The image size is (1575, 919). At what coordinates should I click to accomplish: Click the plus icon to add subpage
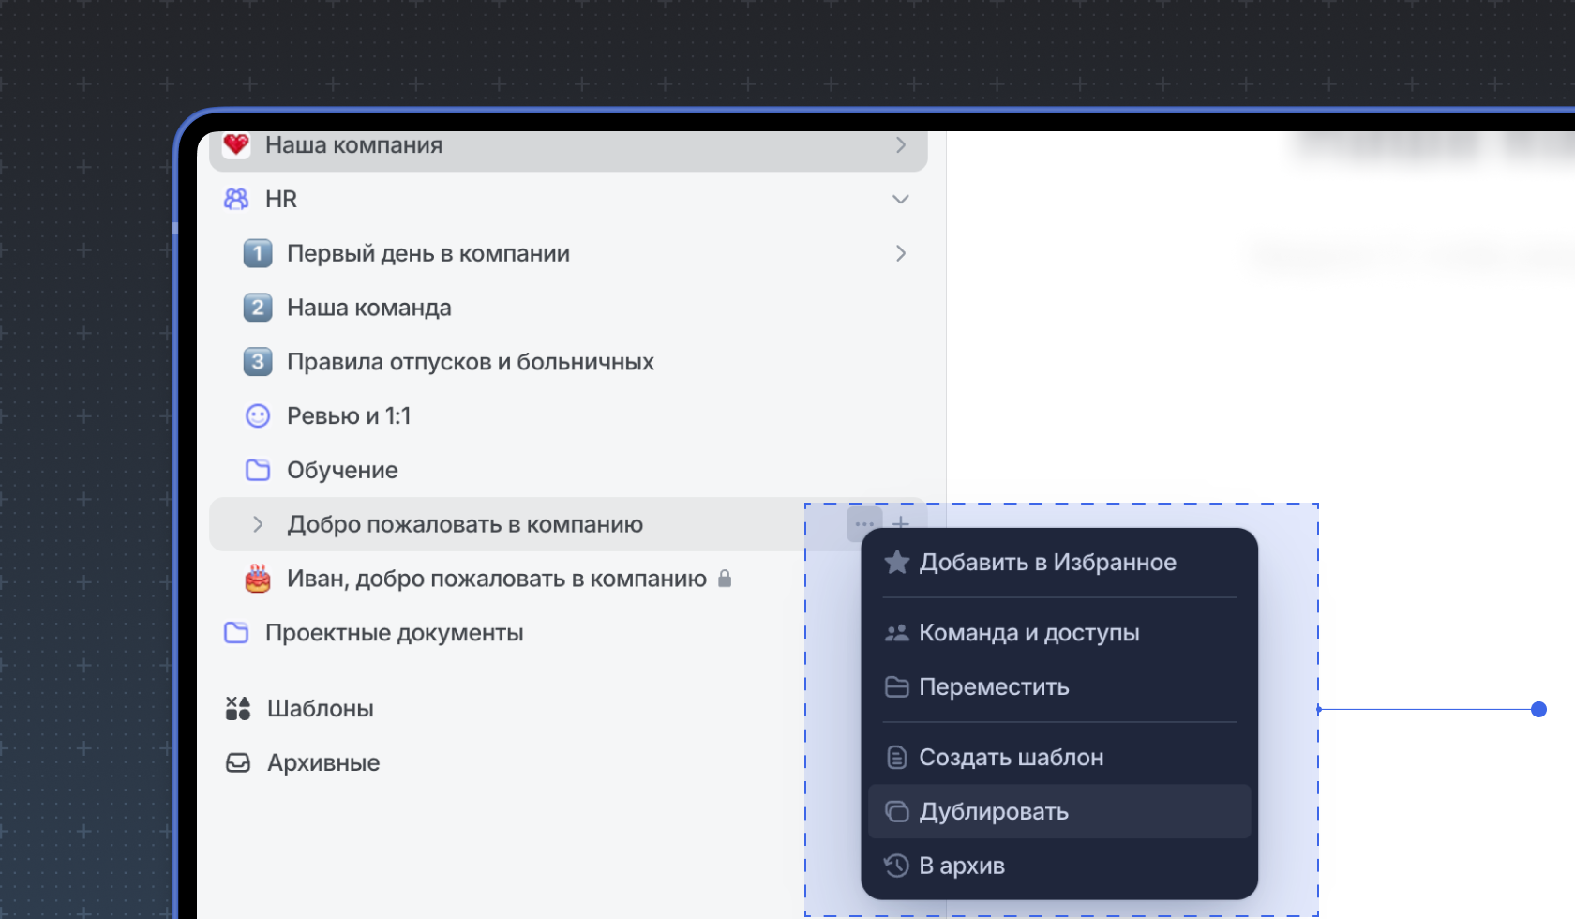[x=901, y=524]
